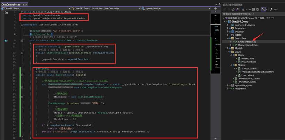Open the ChatController class navigation dropdown
The image size is (285, 140).
[106, 8]
